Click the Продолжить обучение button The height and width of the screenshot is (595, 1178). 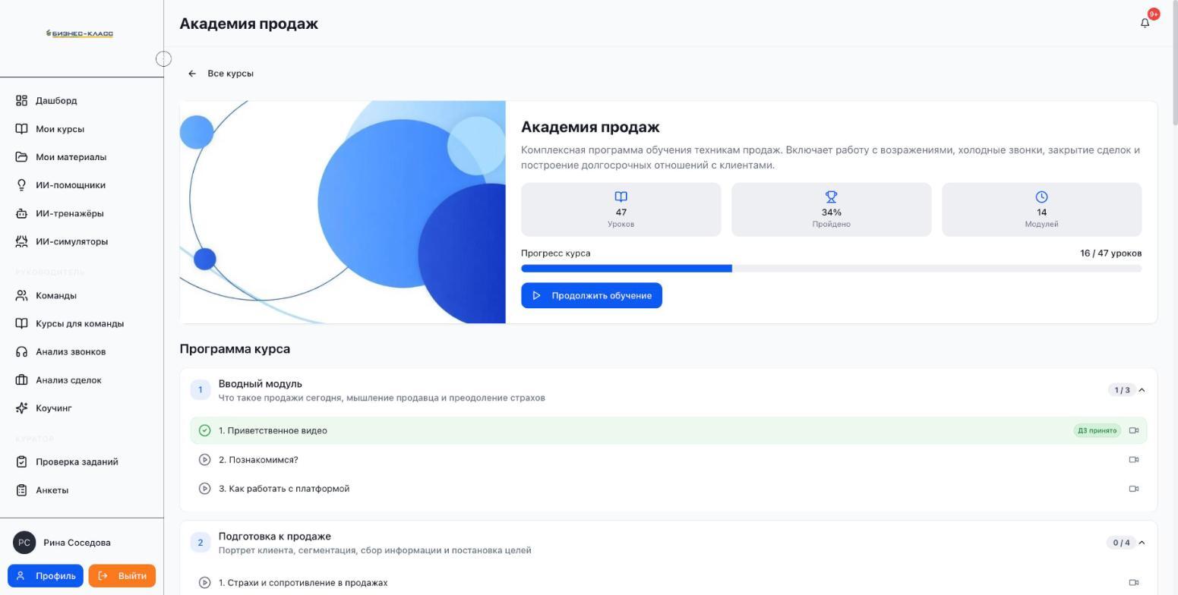pos(592,295)
